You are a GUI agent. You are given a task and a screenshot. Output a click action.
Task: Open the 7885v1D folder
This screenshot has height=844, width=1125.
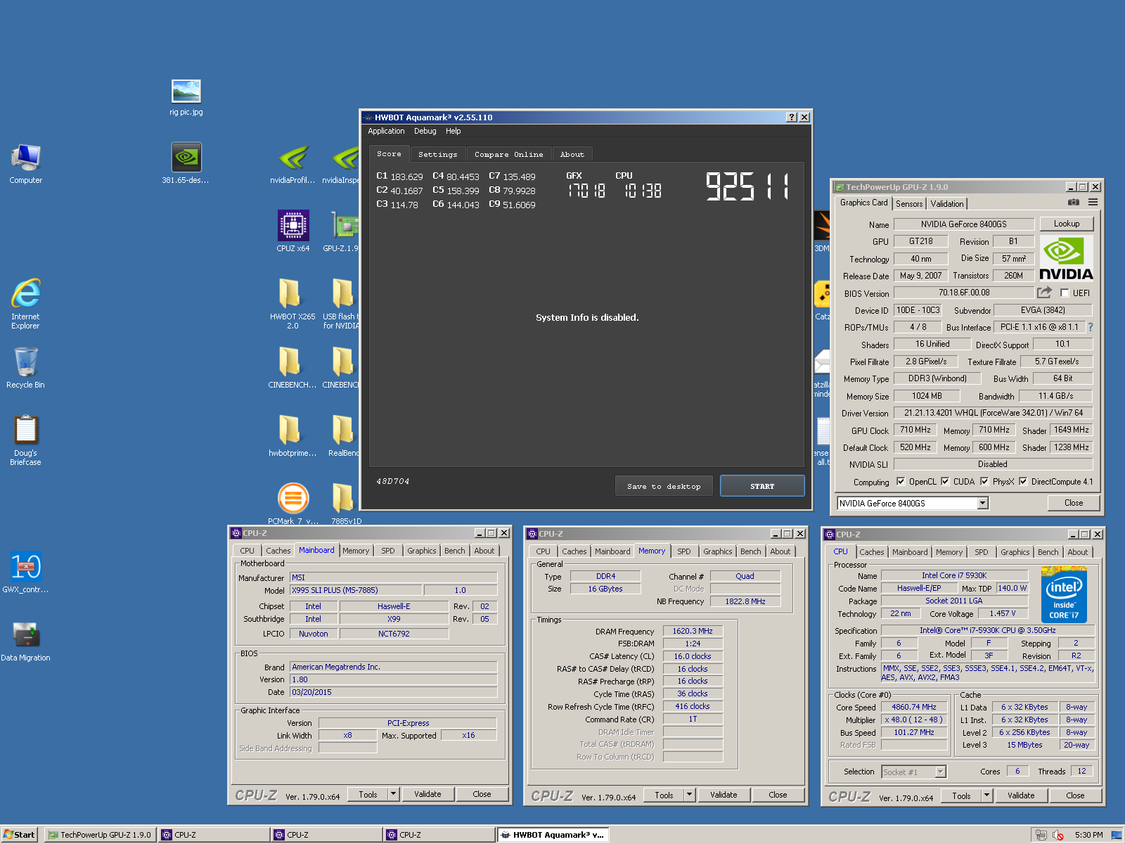[x=346, y=503]
